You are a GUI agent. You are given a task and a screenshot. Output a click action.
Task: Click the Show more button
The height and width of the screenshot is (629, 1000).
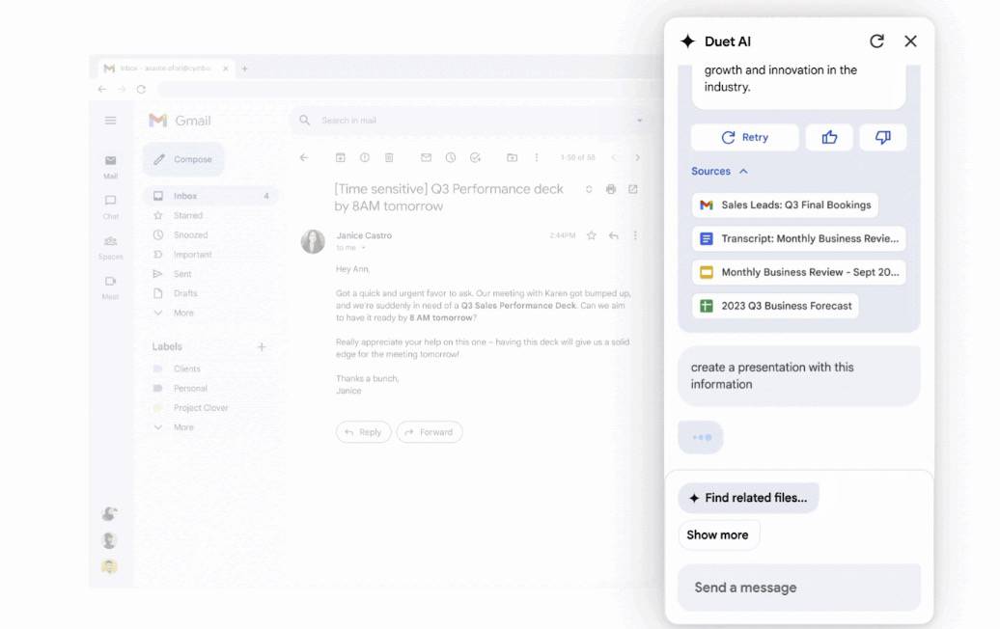718,535
